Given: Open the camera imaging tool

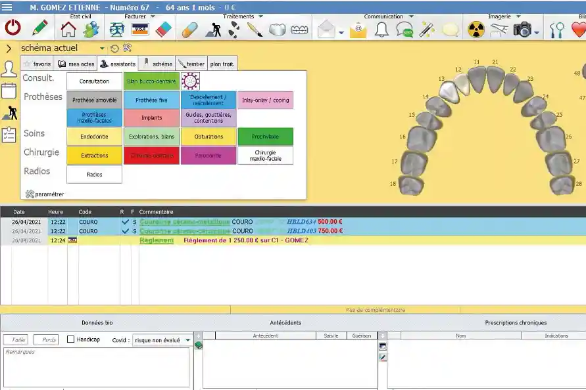Looking at the screenshot, I should pyautogui.click(x=523, y=29).
